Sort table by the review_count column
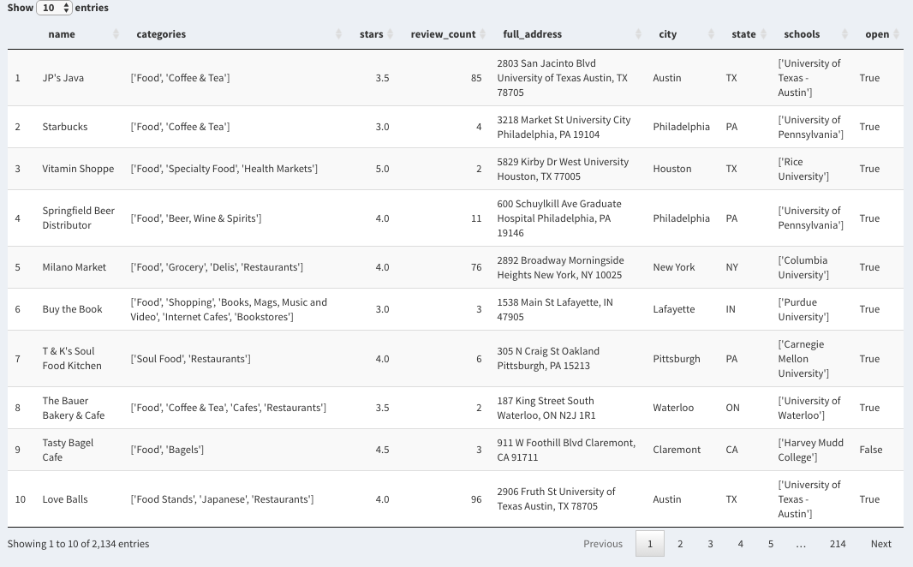Viewport: 913px width, 567px height. coord(443,34)
